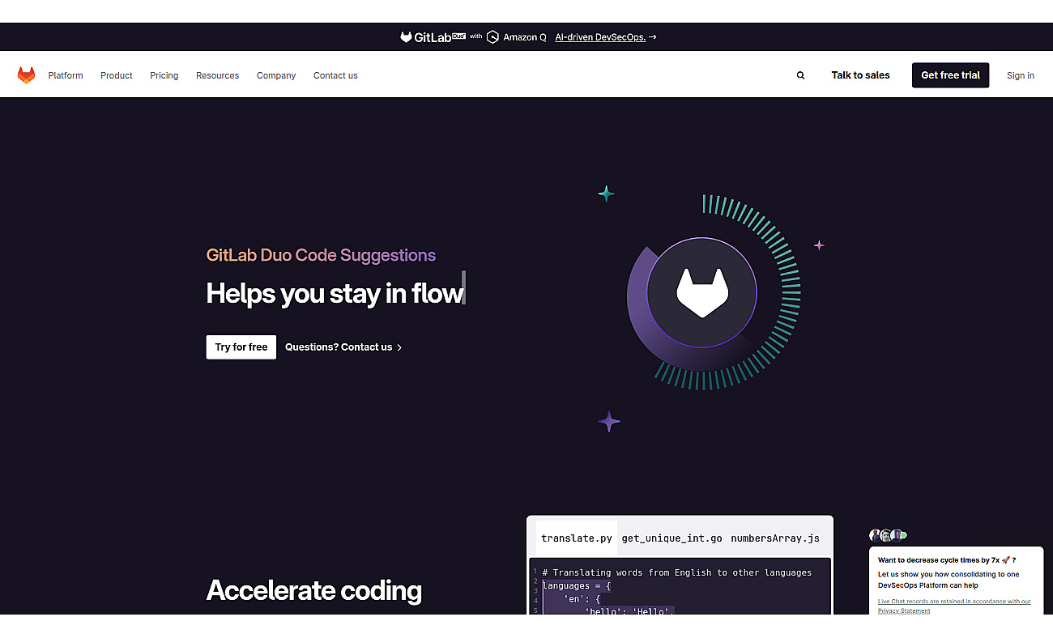Select the translate.py code tab
The width and height of the screenshot is (1053, 638).
pyautogui.click(x=577, y=538)
